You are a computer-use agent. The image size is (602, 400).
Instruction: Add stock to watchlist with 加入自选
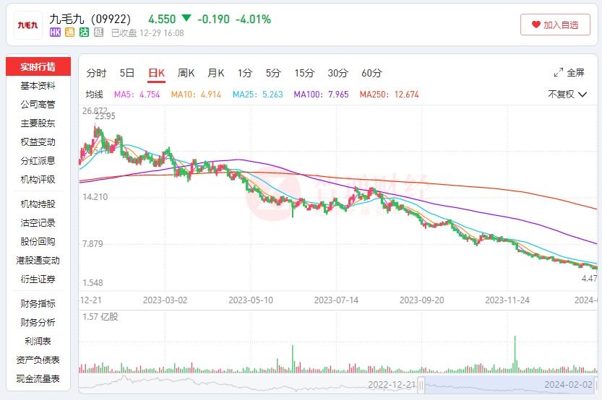pos(555,25)
